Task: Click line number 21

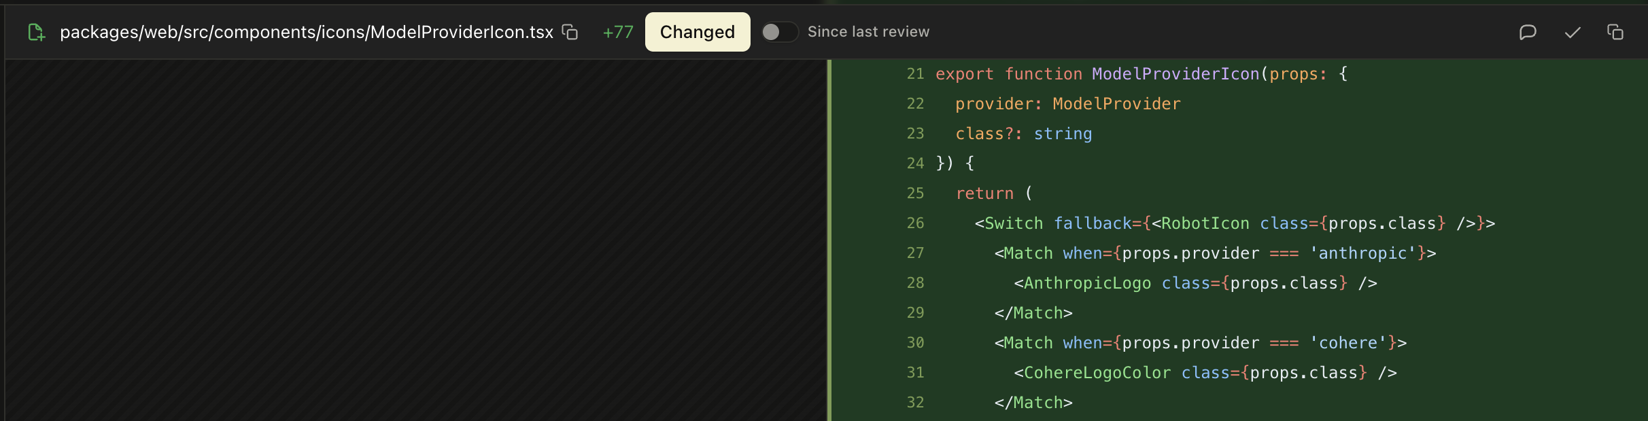Action: click(x=915, y=74)
